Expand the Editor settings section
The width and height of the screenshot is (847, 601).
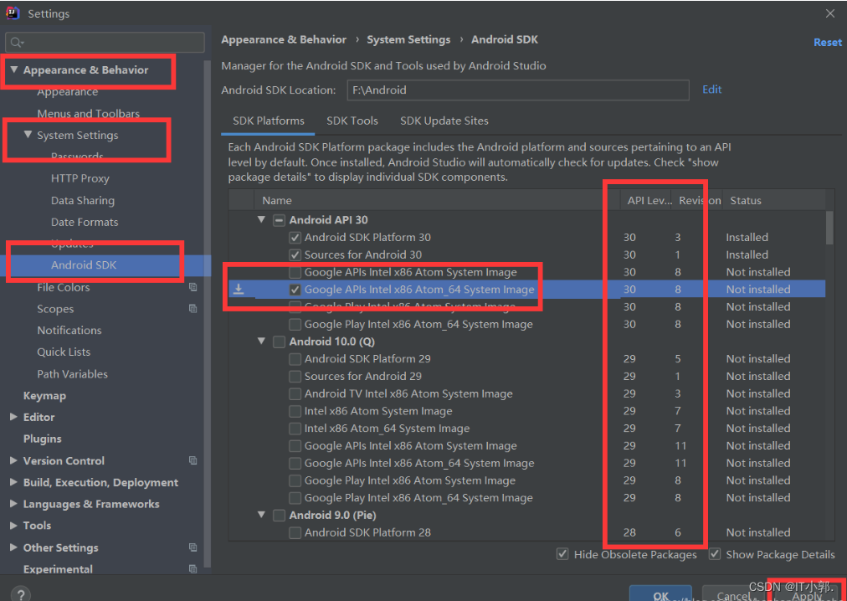(13, 417)
